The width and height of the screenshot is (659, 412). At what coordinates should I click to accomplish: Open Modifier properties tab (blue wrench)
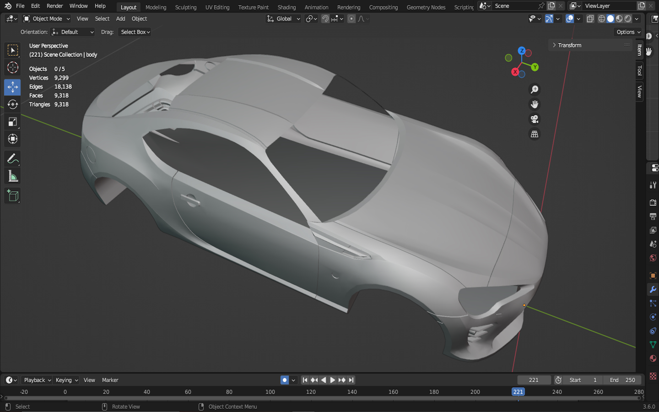coord(653,289)
